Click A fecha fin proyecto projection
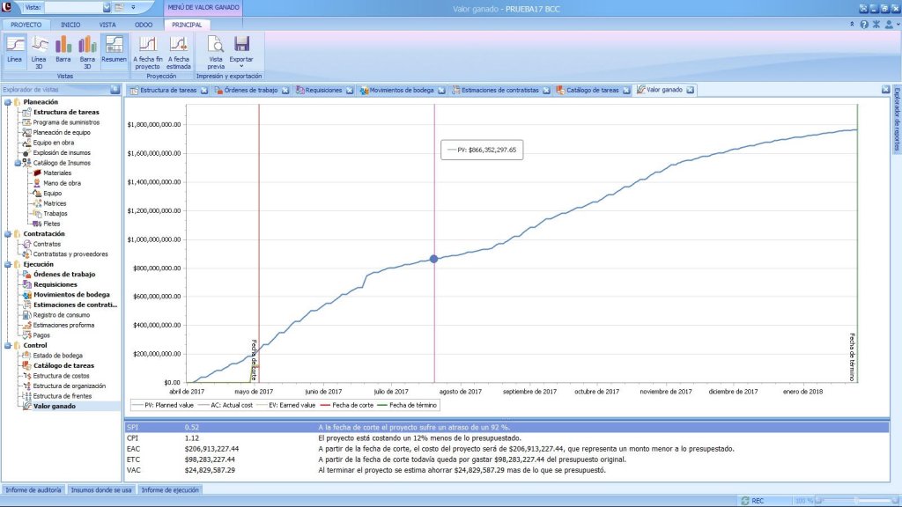Image resolution: width=902 pixels, height=507 pixels. 148,51
